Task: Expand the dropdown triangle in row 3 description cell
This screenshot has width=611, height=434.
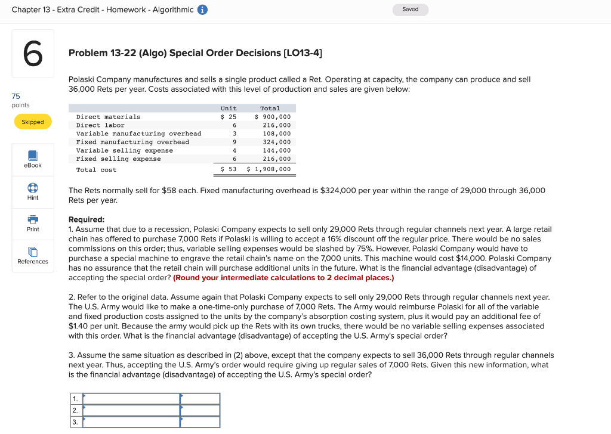Action: [85, 418]
